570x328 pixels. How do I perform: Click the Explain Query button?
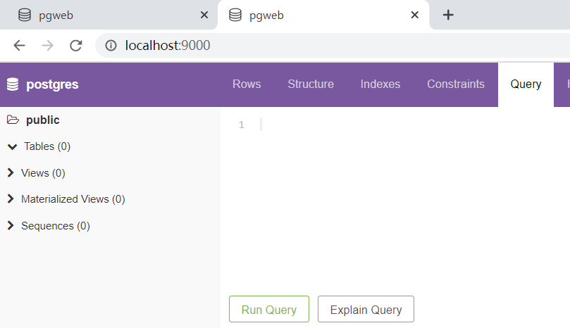point(366,310)
